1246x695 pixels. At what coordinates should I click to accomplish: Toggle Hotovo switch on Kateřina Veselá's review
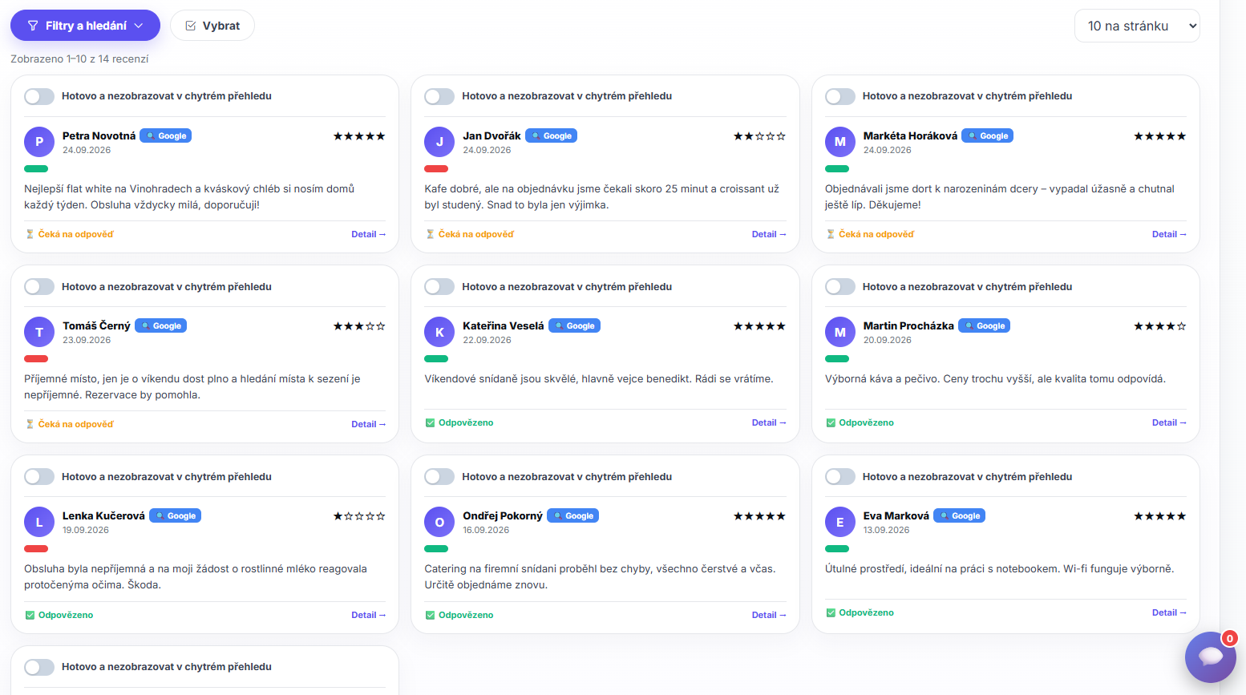point(439,287)
